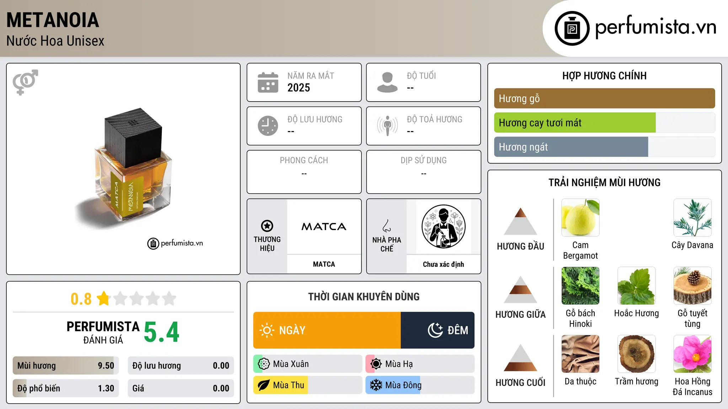Click the Phong cách label
This screenshot has height=409, width=728.
(304, 160)
